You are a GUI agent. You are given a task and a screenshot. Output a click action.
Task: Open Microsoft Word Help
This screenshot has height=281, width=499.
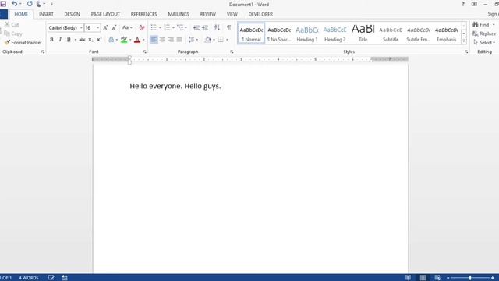(462, 4)
